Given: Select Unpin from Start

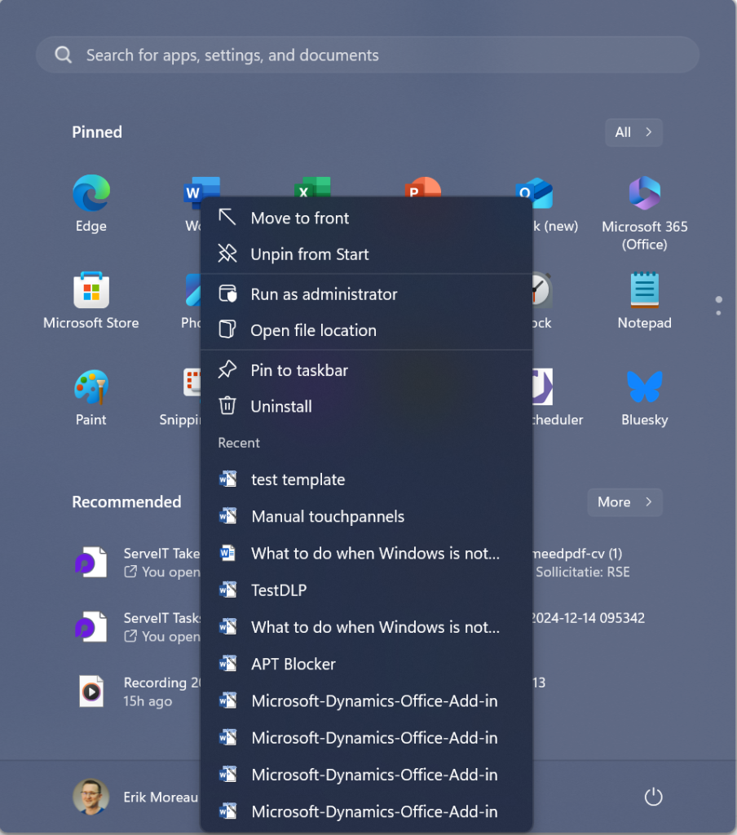Looking at the screenshot, I should point(309,254).
